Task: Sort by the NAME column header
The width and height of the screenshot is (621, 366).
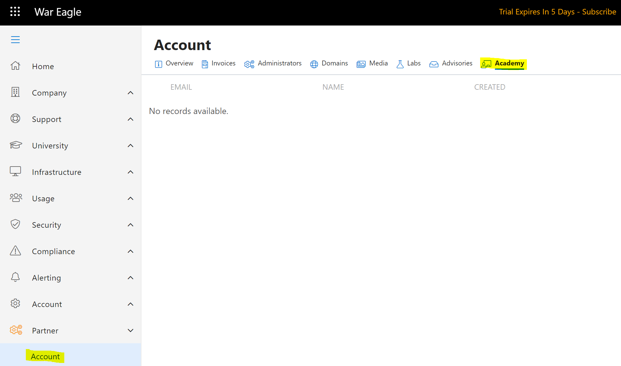Action: [333, 87]
